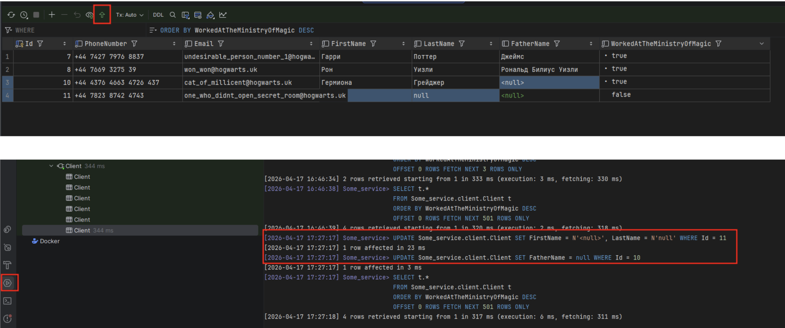Viewport: 785px width, 328px height.
Task: Select row number 3 in the grid
Action: (7, 82)
